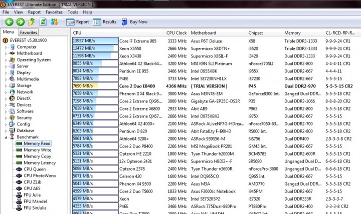The height and width of the screenshot is (214, 361).
Task: Select the Core i7 Extreme 965 row
Action: tap(216, 41)
